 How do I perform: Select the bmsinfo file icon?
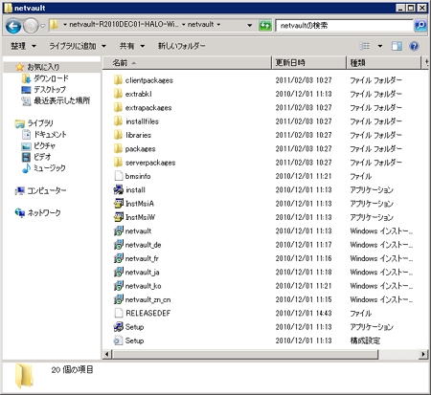tap(119, 176)
